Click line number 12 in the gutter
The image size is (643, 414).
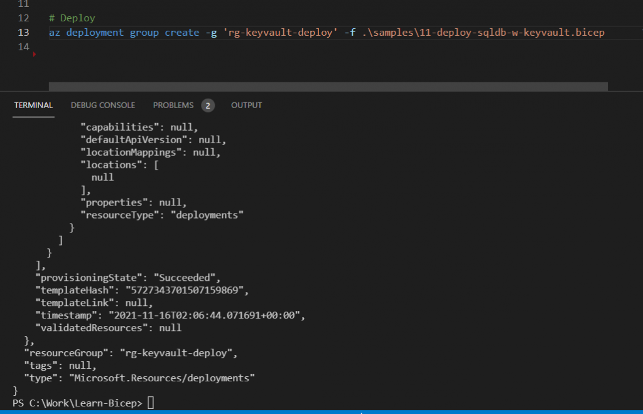tap(24, 18)
